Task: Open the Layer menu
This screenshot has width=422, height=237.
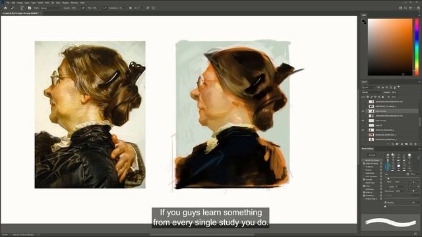Action: click(x=27, y=3)
